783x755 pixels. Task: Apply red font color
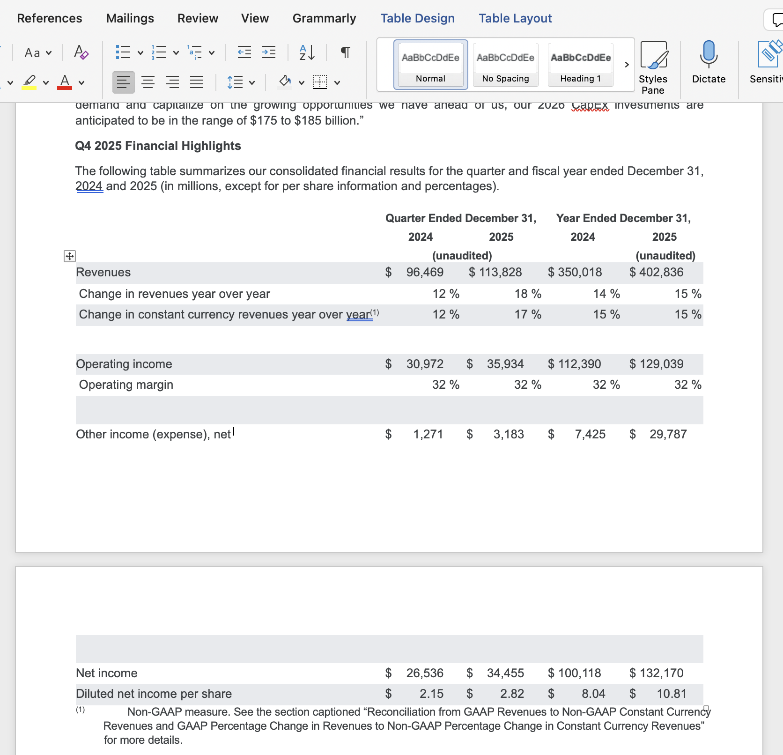pos(65,82)
